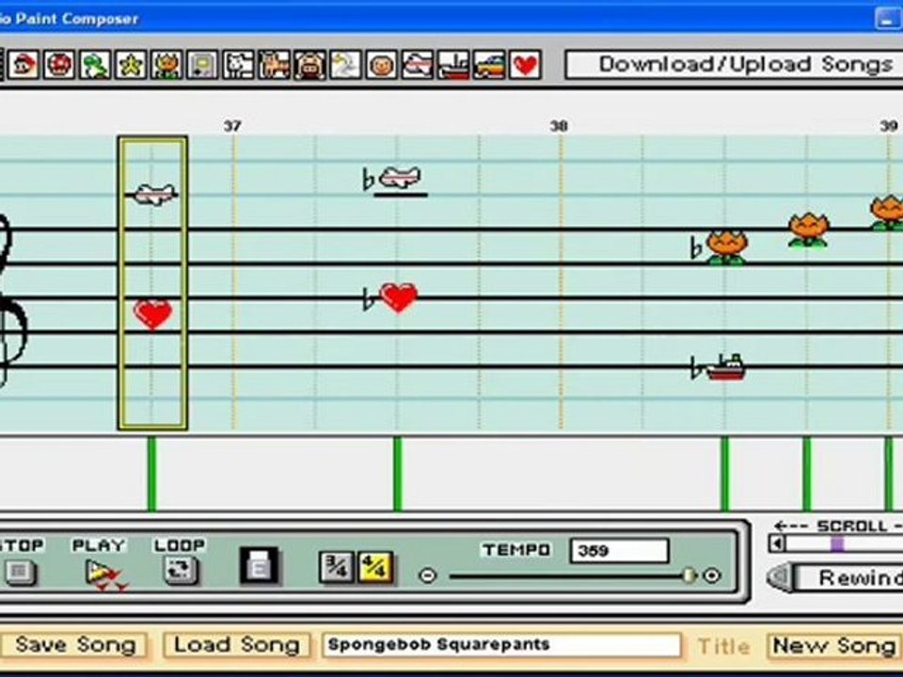Select the Dog instrument icon
The width and height of the screenshot is (903, 677).
(x=238, y=65)
